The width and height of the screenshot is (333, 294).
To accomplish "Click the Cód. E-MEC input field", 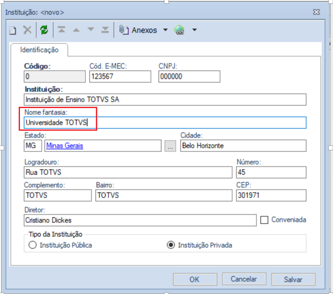I will tap(120, 77).
